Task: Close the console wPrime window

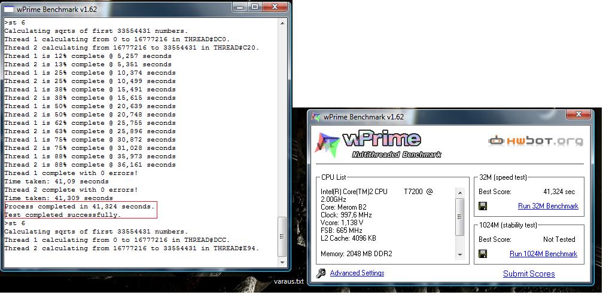Action: (276, 7)
